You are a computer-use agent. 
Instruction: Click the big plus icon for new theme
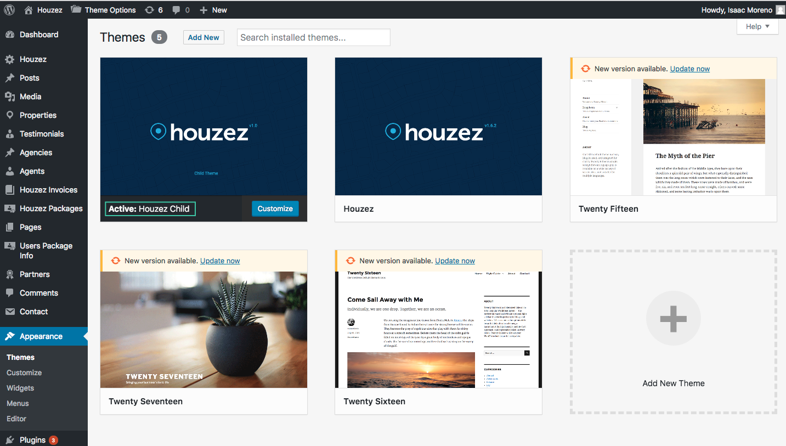pyautogui.click(x=674, y=318)
